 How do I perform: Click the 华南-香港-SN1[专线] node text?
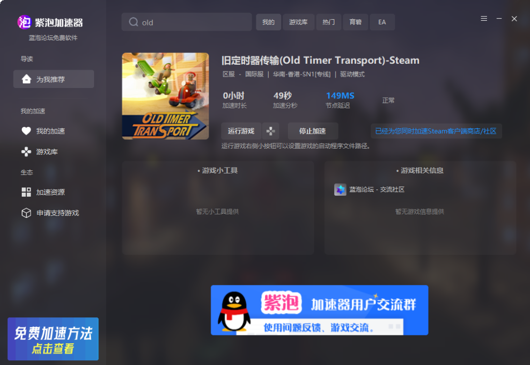[302, 75]
